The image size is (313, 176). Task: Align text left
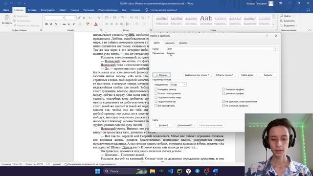click(107, 24)
